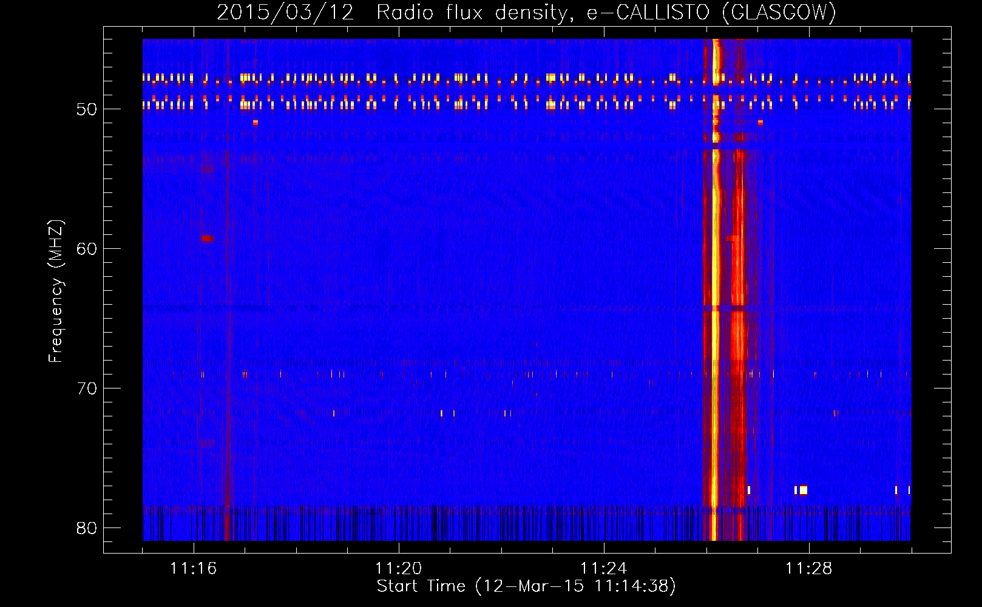Click the 11:16 time tick label

coord(193,569)
